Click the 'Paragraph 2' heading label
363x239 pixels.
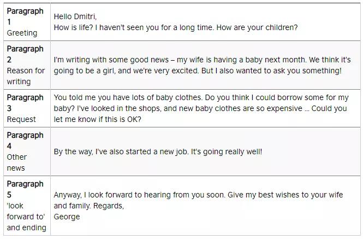coord(25,54)
